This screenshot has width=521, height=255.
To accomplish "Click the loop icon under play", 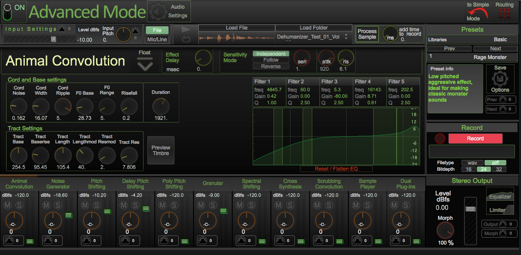I will click(x=186, y=40).
